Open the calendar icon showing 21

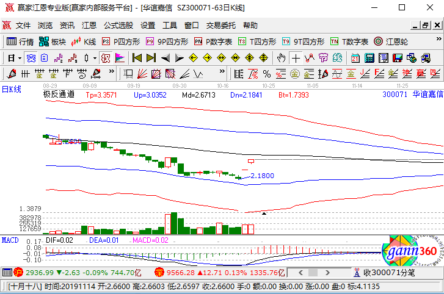[x=355, y=58]
